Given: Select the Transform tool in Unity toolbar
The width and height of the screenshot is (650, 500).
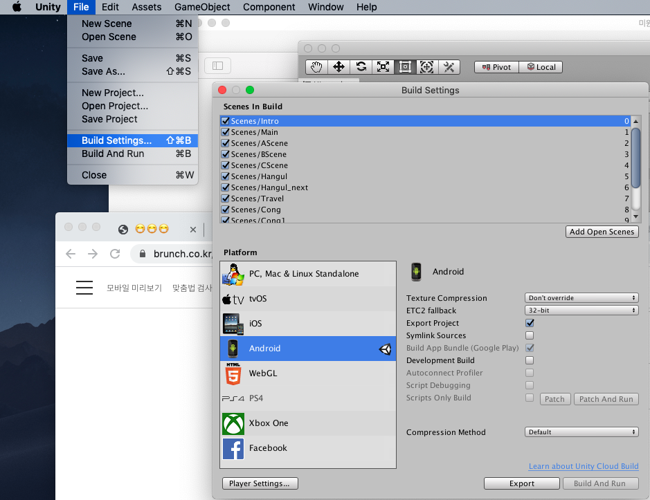Looking at the screenshot, I should [427, 66].
